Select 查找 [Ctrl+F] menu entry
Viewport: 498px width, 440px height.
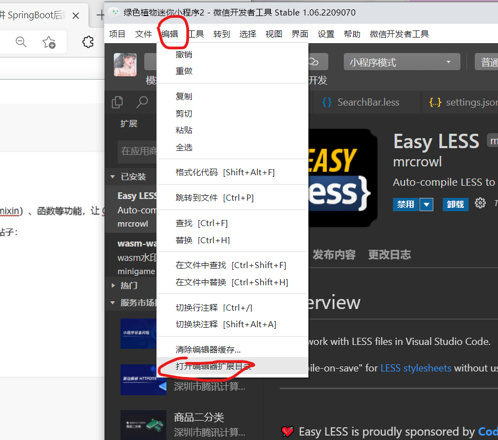tap(233, 223)
